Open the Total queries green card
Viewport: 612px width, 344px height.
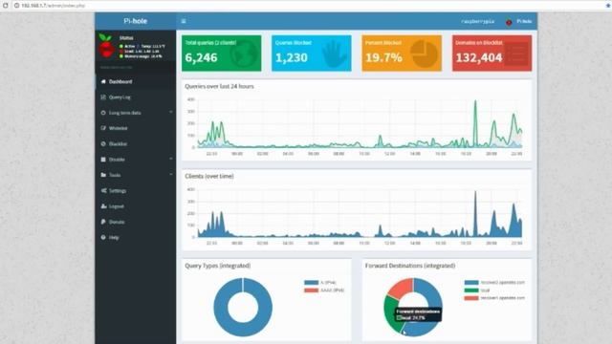coord(221,54)
